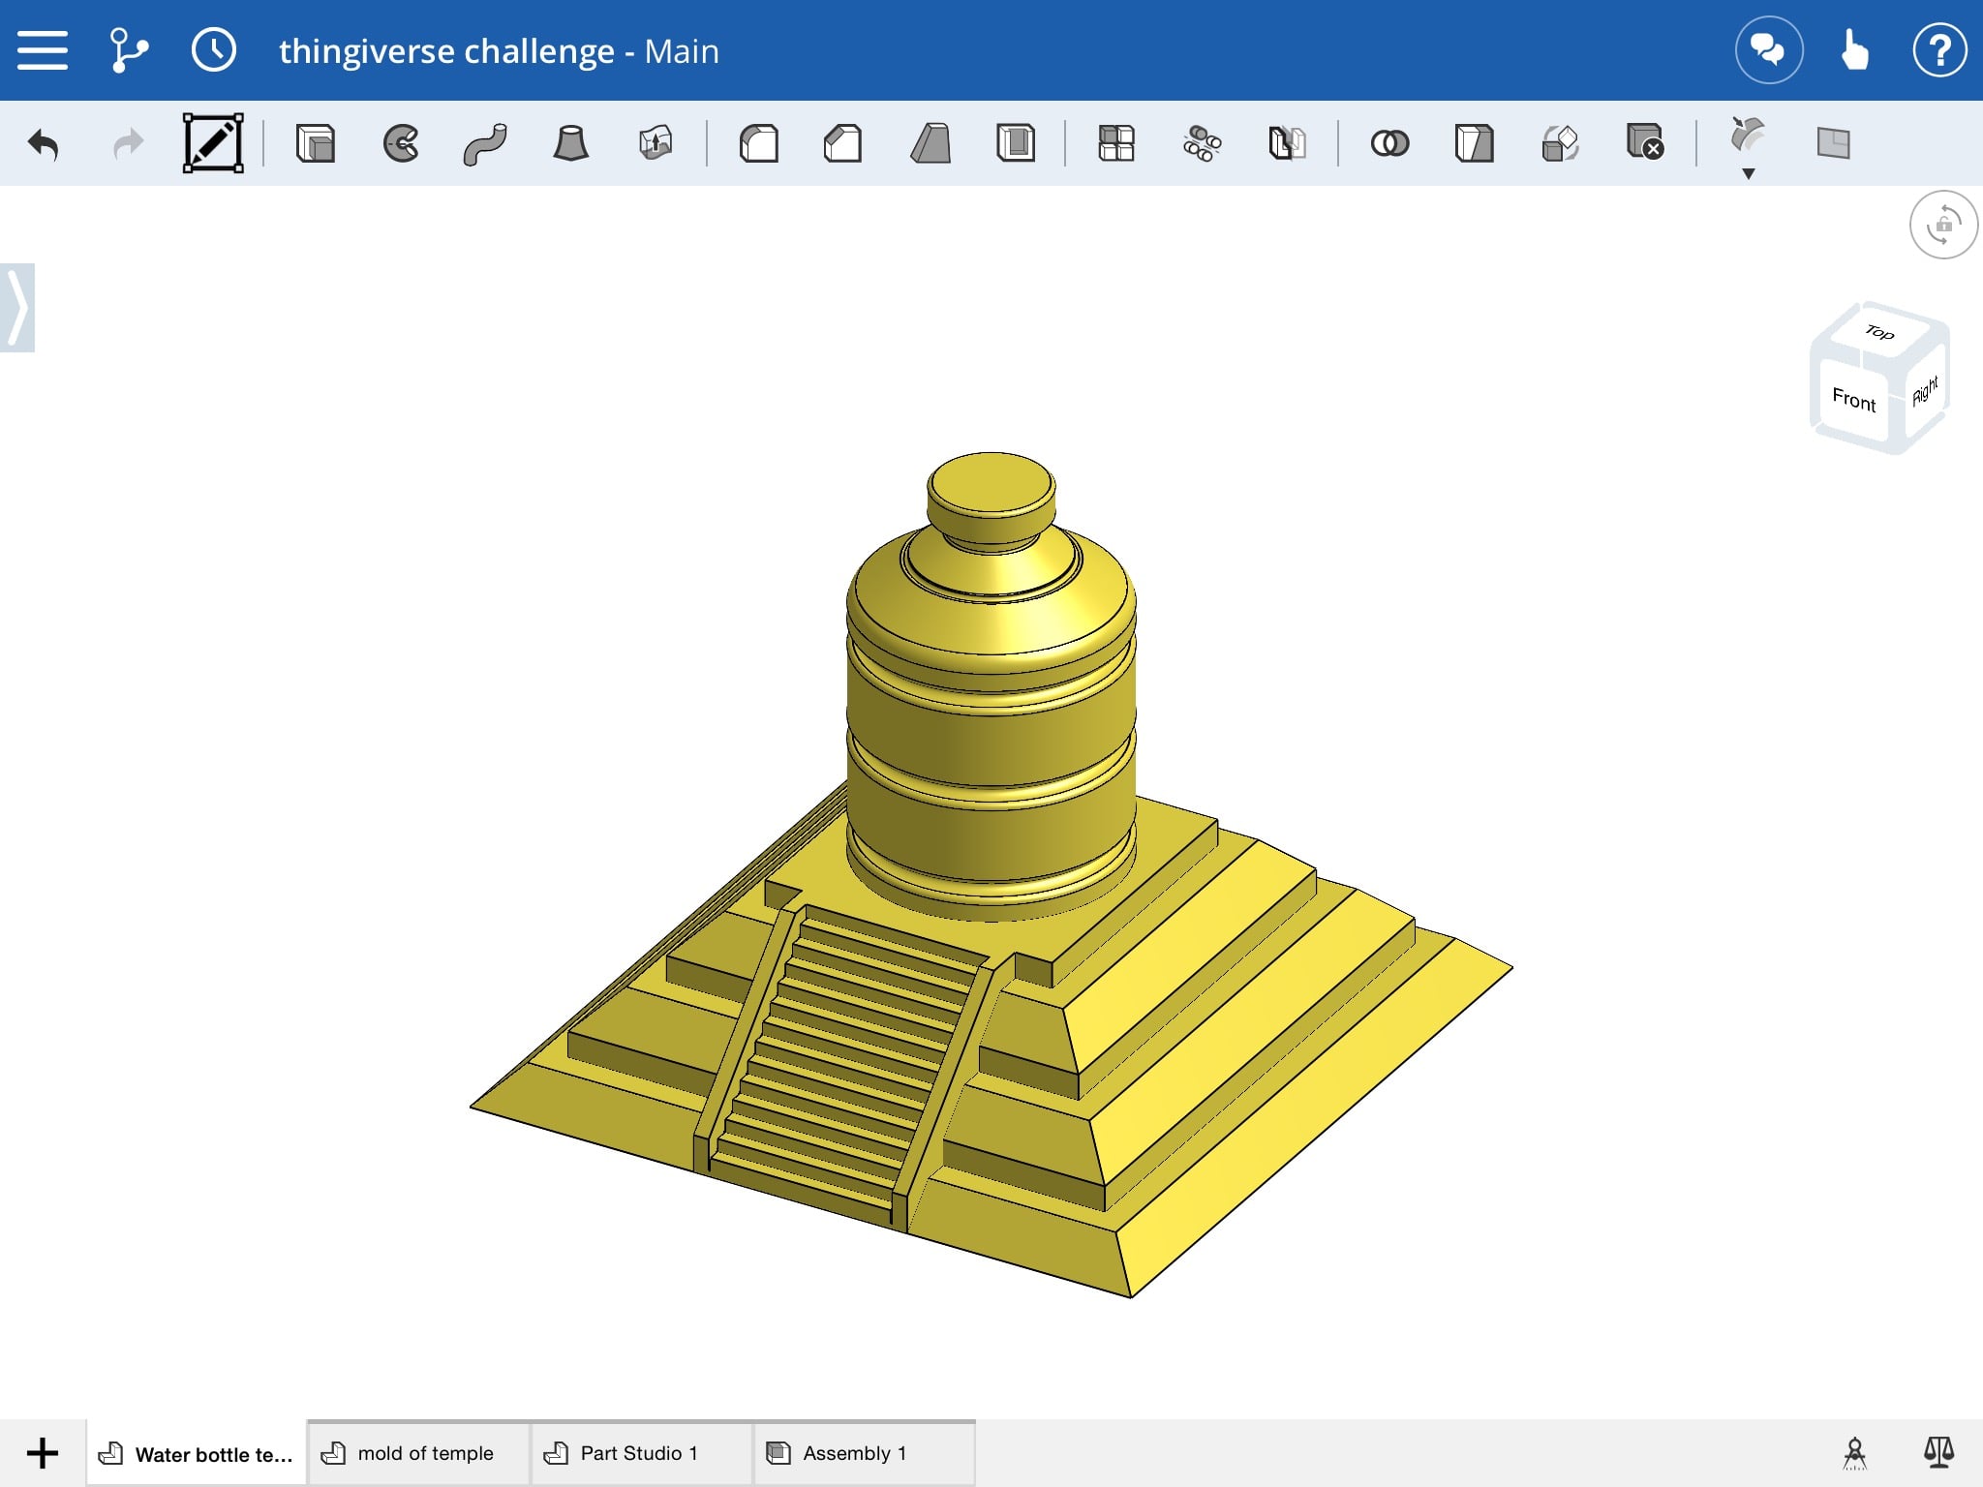Click the Front face of view cube
The height and width of the screenshot is (1487, 1983).
click(1853, 399)
